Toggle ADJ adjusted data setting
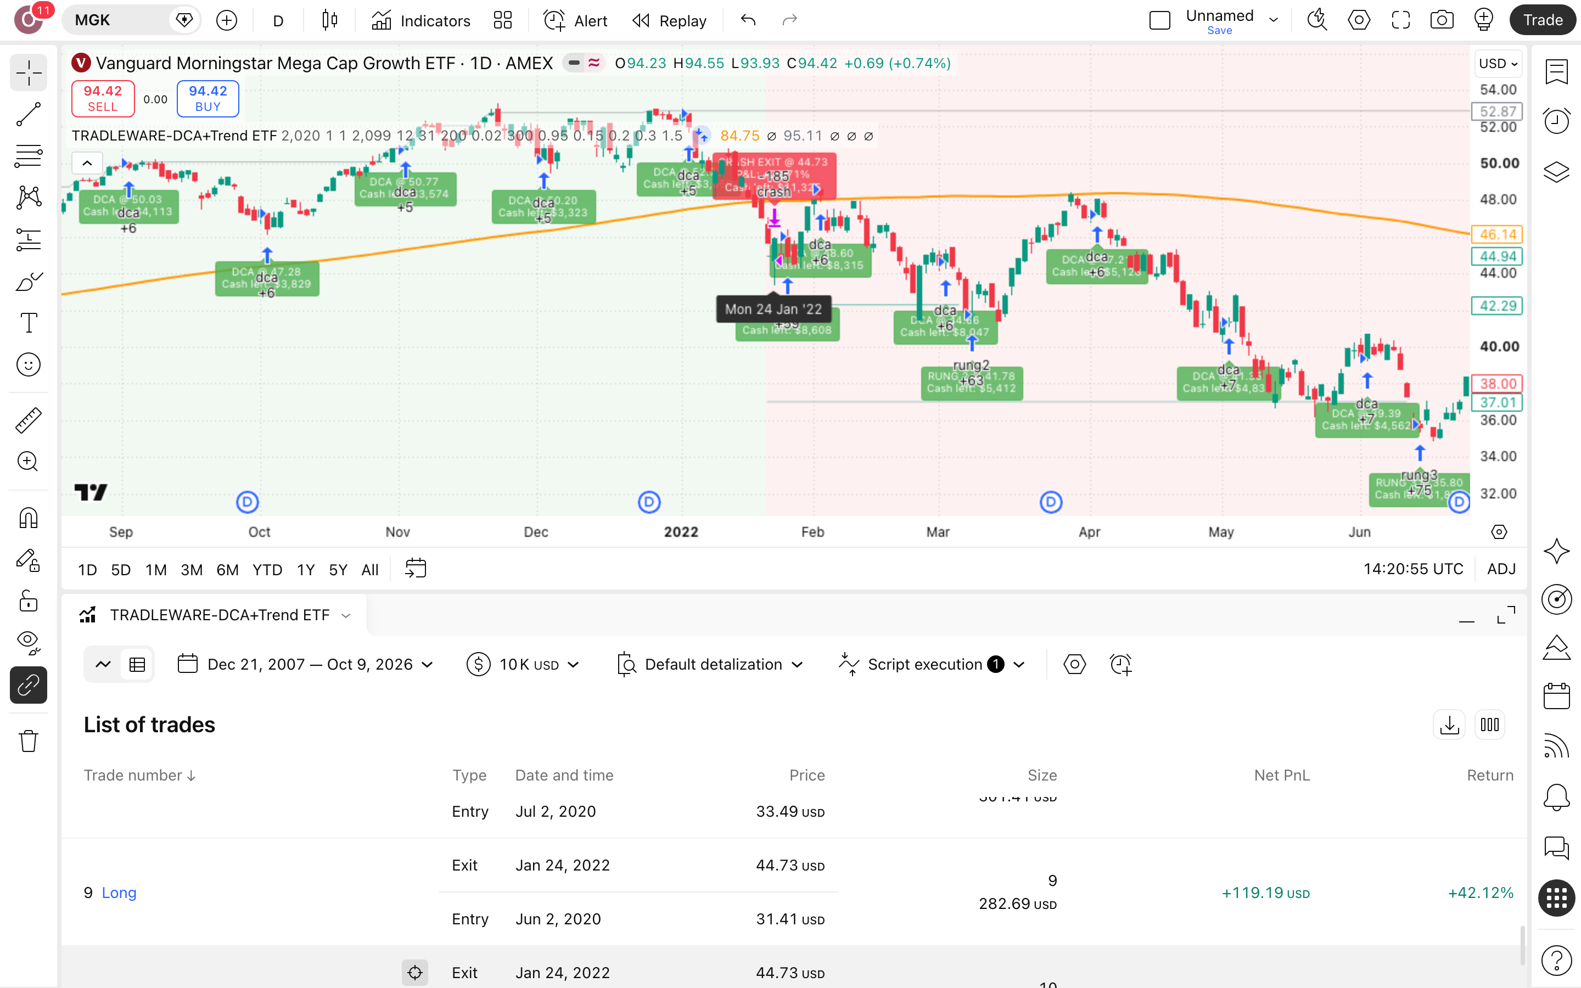This screenshot has height=988, width=1581. point(1501,569)
